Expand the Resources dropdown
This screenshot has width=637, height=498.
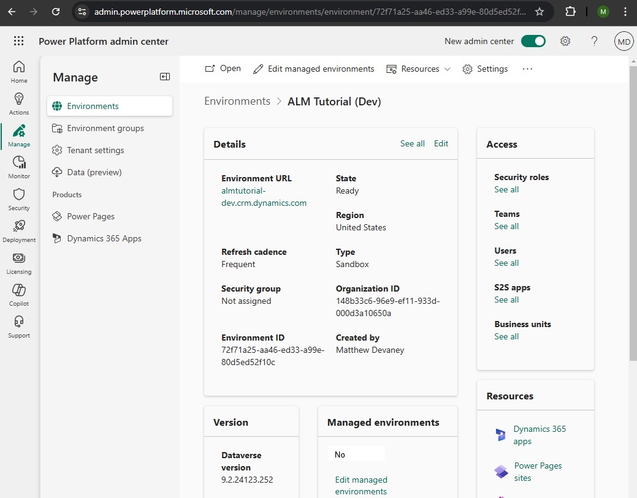pos(418,69)
